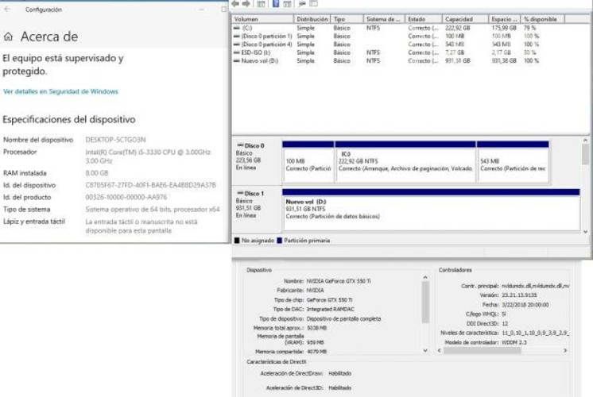Click driver Versión 23.21.13.9135 value
This screenshot has height=397, width=593.
click(519, 295)
